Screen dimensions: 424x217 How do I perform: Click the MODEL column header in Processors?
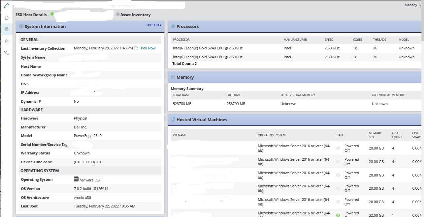(x=404, y=40)
